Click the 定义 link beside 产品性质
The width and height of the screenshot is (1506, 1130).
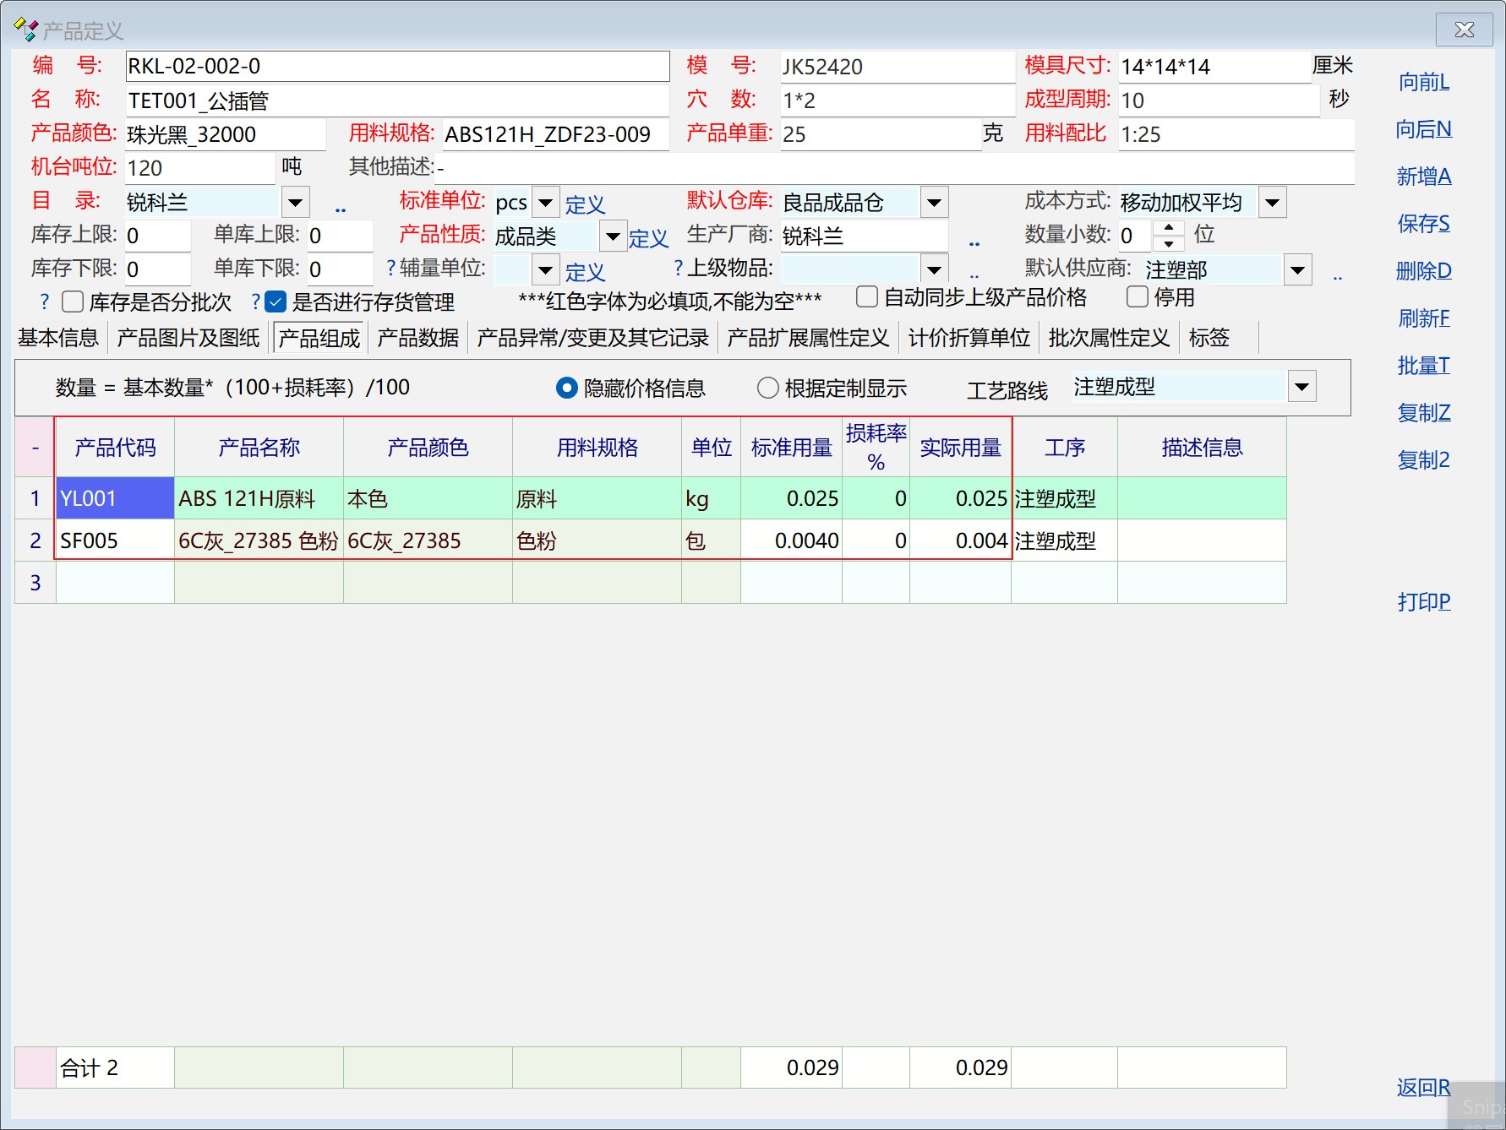648,238
